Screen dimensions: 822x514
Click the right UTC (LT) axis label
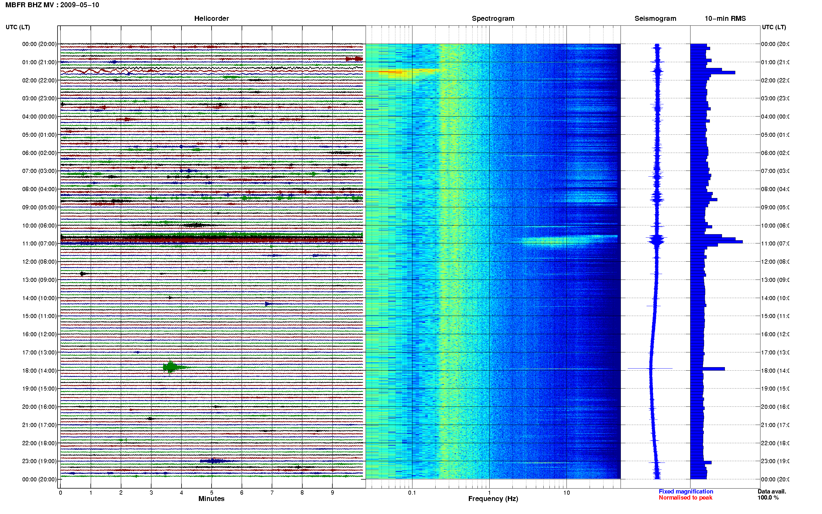coord(774,27)
